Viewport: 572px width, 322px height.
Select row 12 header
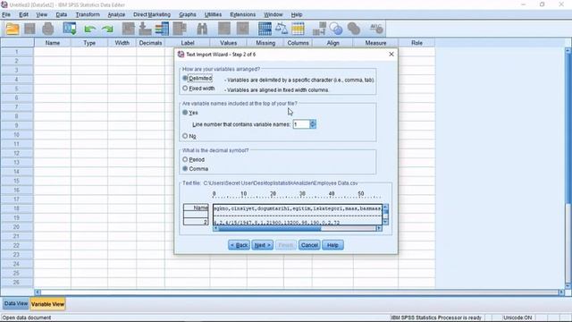point(17,153)
